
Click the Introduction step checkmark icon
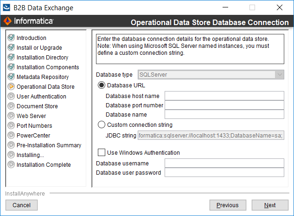pyautogui.click(x=11, y=38)
